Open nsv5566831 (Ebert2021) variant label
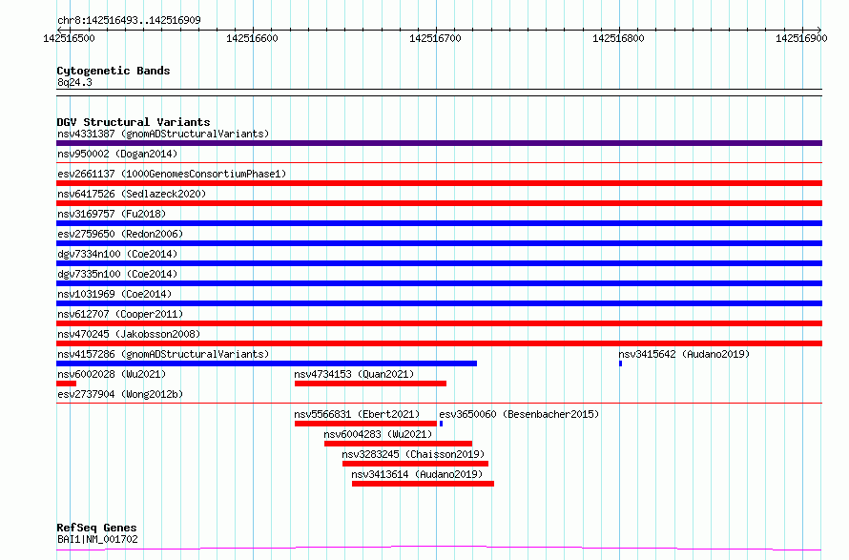849x560 pixels. pos(357,414)
